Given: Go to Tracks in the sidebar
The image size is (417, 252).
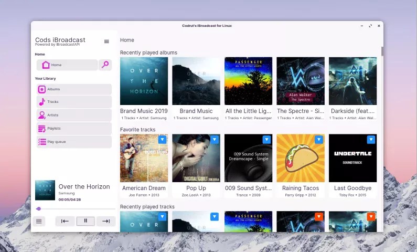Looking at the screenshot, I should (74, 102).
